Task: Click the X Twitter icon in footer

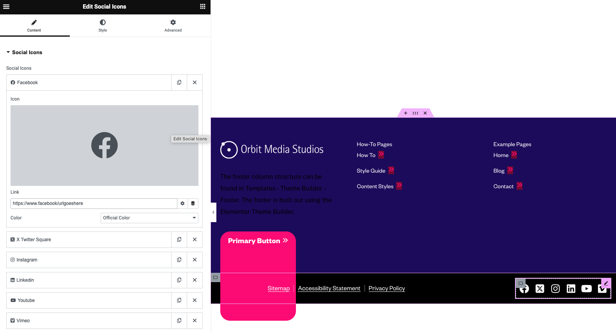Action: [540, 288]
